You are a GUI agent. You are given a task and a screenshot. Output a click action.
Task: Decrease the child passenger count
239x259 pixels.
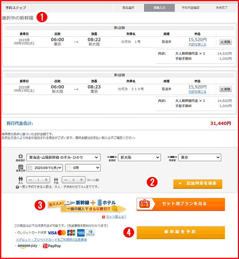pos(66,180)
